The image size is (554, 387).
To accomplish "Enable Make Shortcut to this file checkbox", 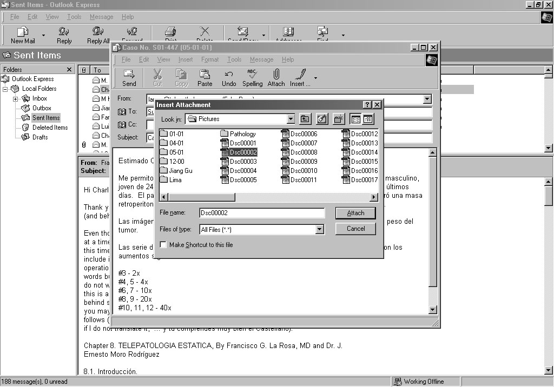I will pos(163,245).
